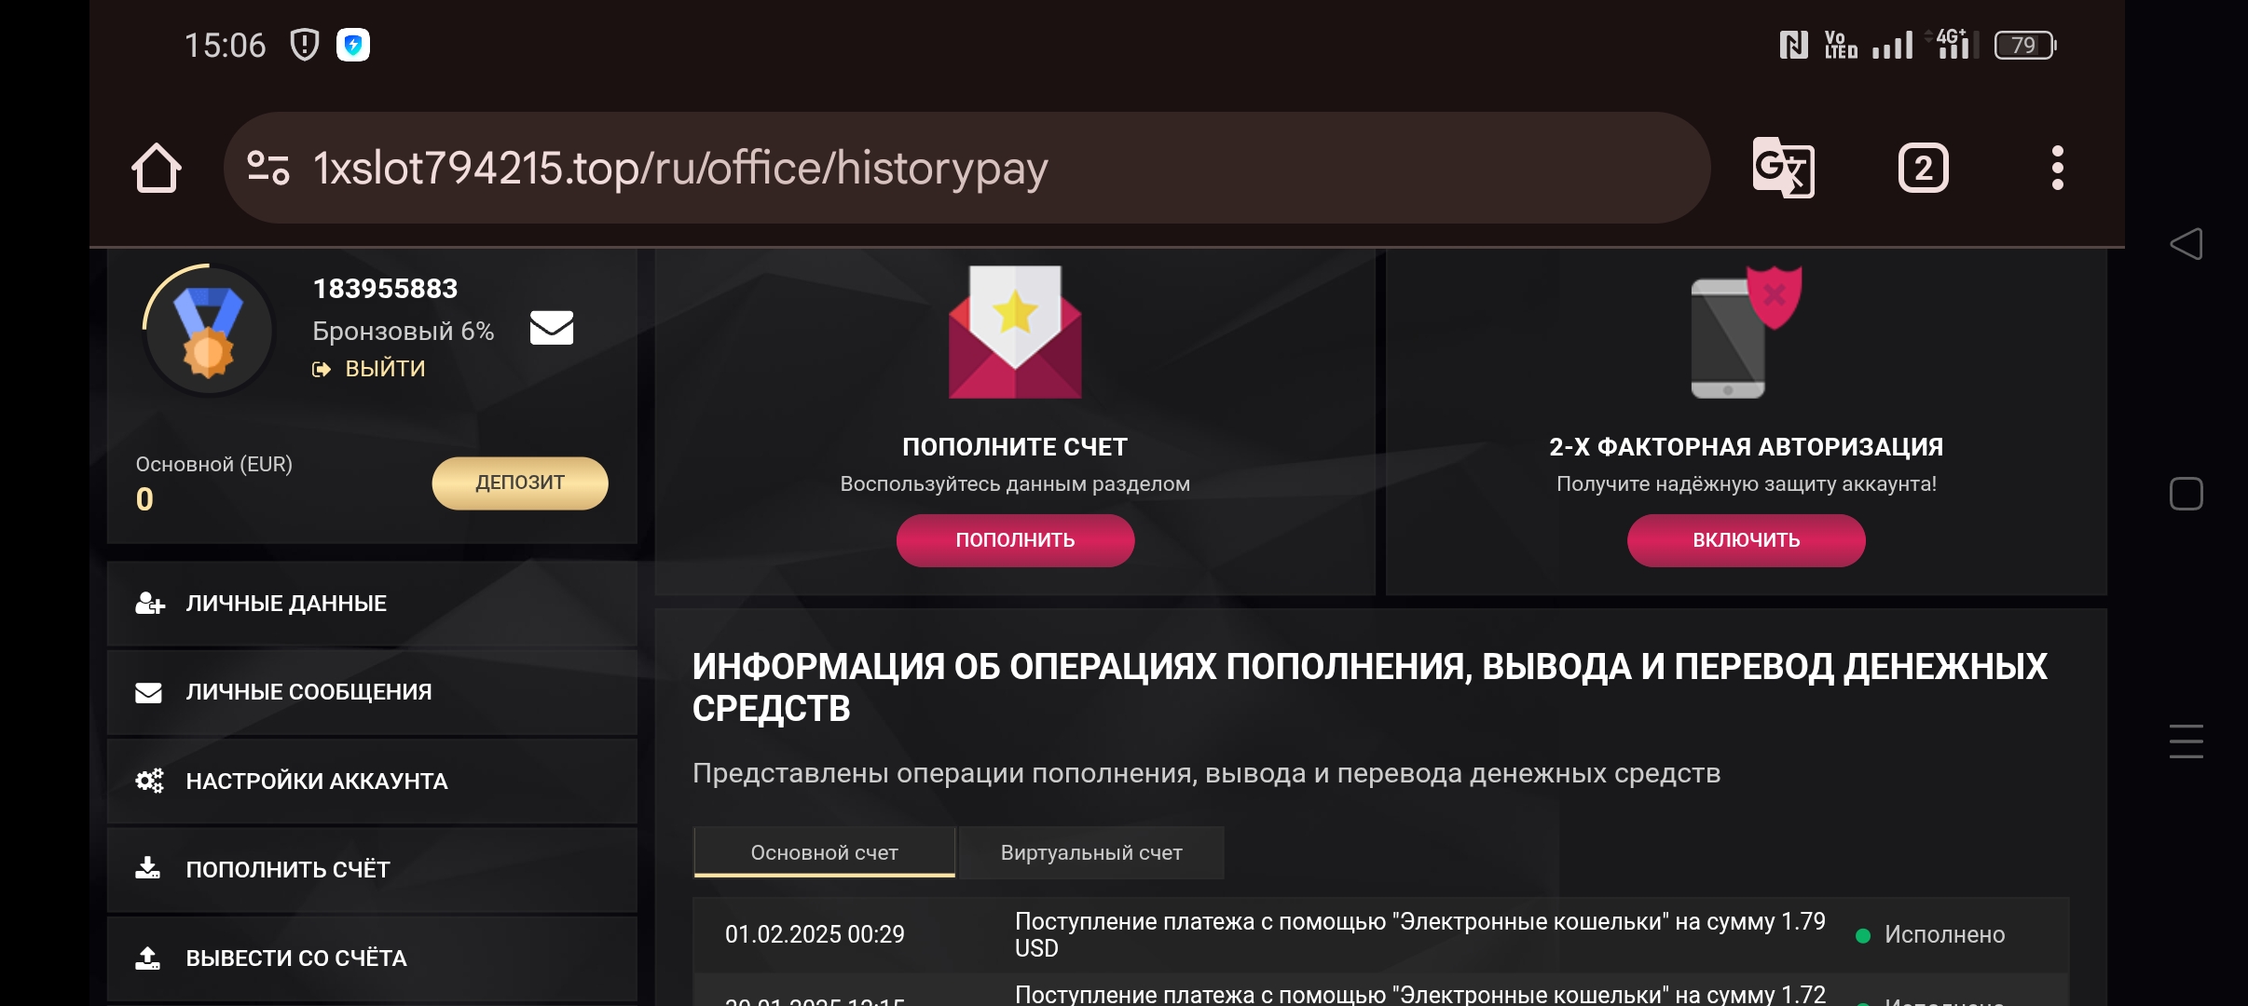Image resolution: width=2248 pixels, height=1006 pixels.
Task: Switch to the Виртуальный счет tab
Action: point(1090,853)
